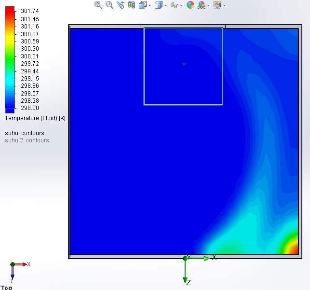Click the 'Top' view name label
This screenshot has width=310, height=290.
point(7,288)
